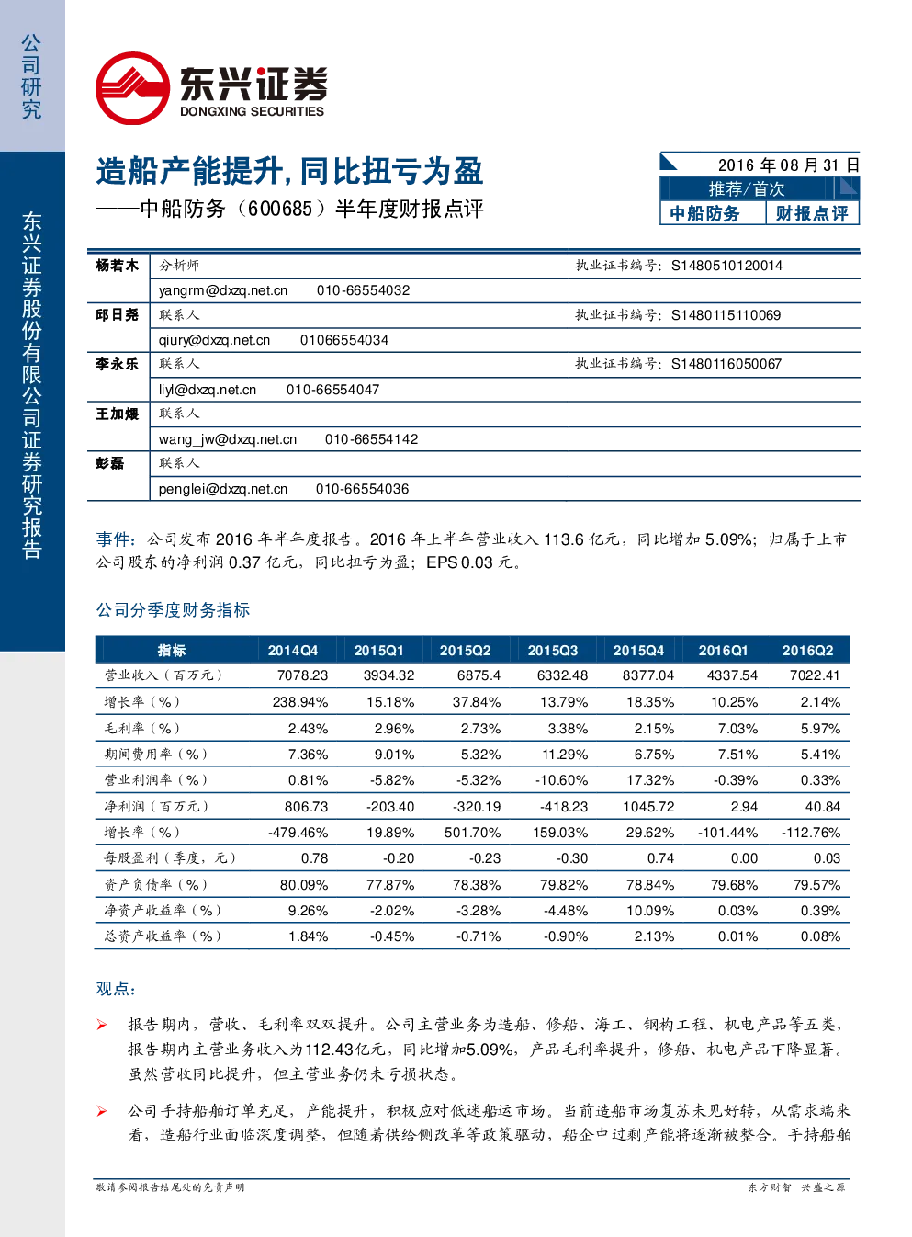
Task: Click the Dongxing Securities red logo
Action: click(133, 88)
